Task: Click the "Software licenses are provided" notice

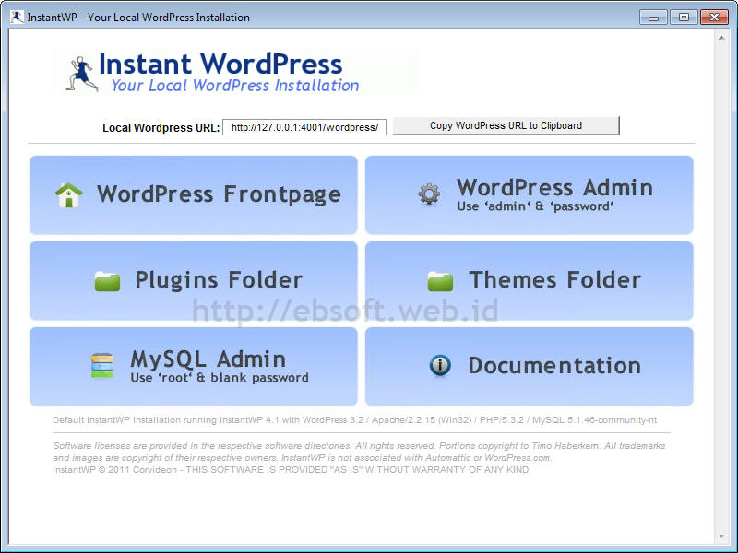Action: 359,452
